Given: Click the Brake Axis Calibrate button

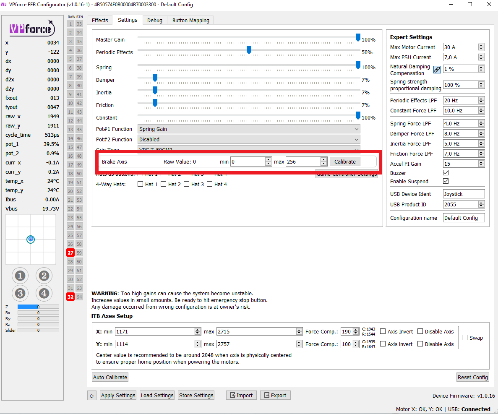Looking at the screenshot, I should click(x=345, y=161).
